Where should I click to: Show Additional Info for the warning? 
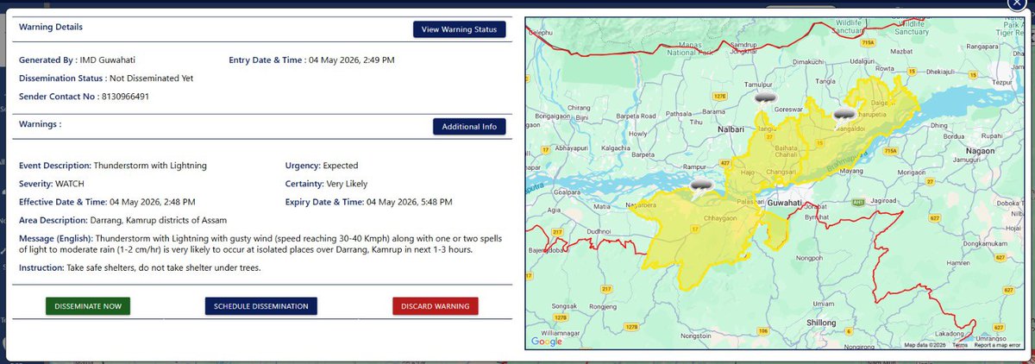point(469,127)
